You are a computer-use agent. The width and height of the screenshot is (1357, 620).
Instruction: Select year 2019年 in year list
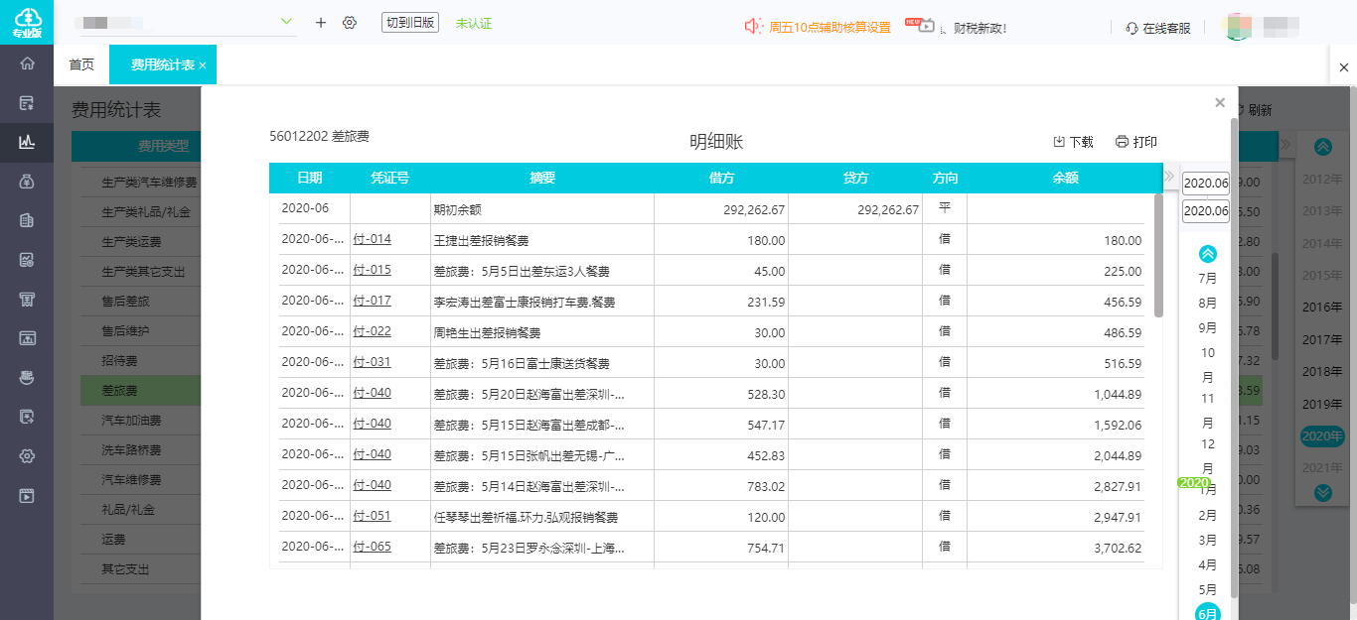click(1322, 404)
